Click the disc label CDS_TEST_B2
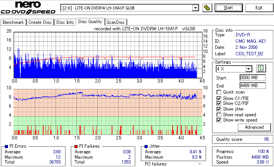Image resolution: width=274 pixels, height=167 pixels. point(249,54)
